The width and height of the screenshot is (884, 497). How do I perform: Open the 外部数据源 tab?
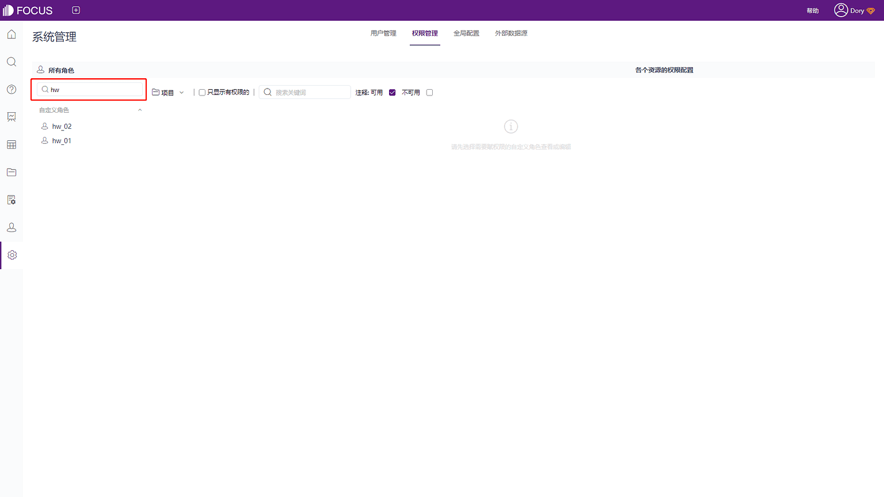click(511, 33)
